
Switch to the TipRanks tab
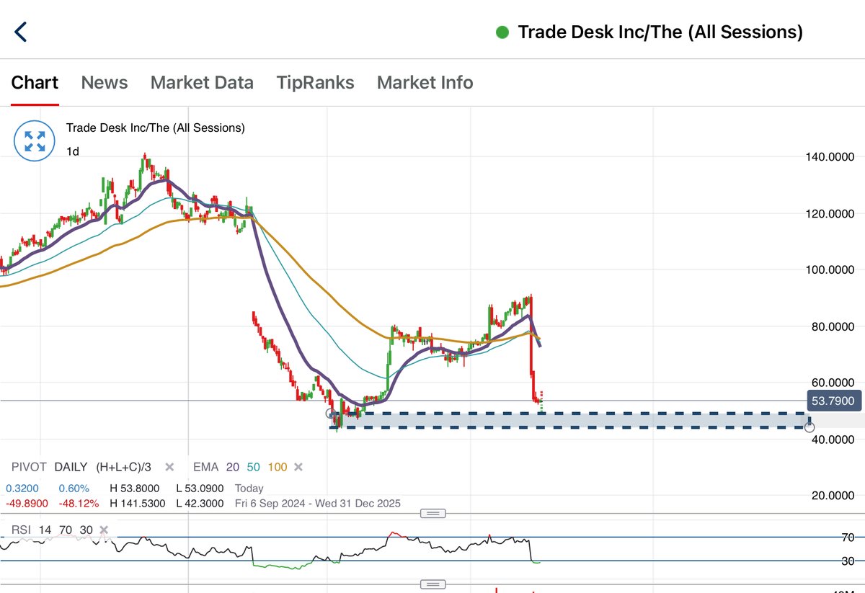315,83
